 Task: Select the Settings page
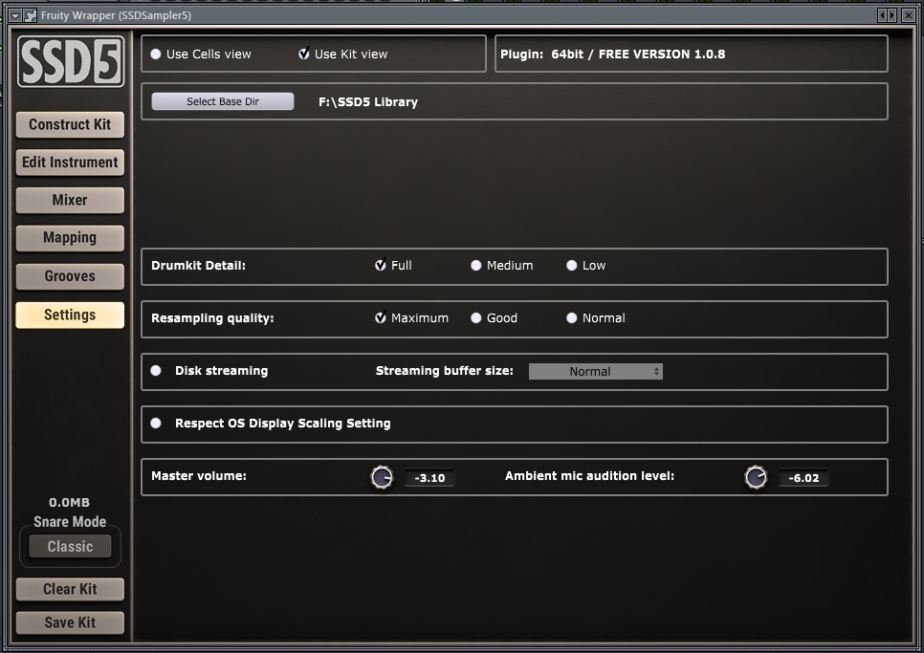coord(70,315)
